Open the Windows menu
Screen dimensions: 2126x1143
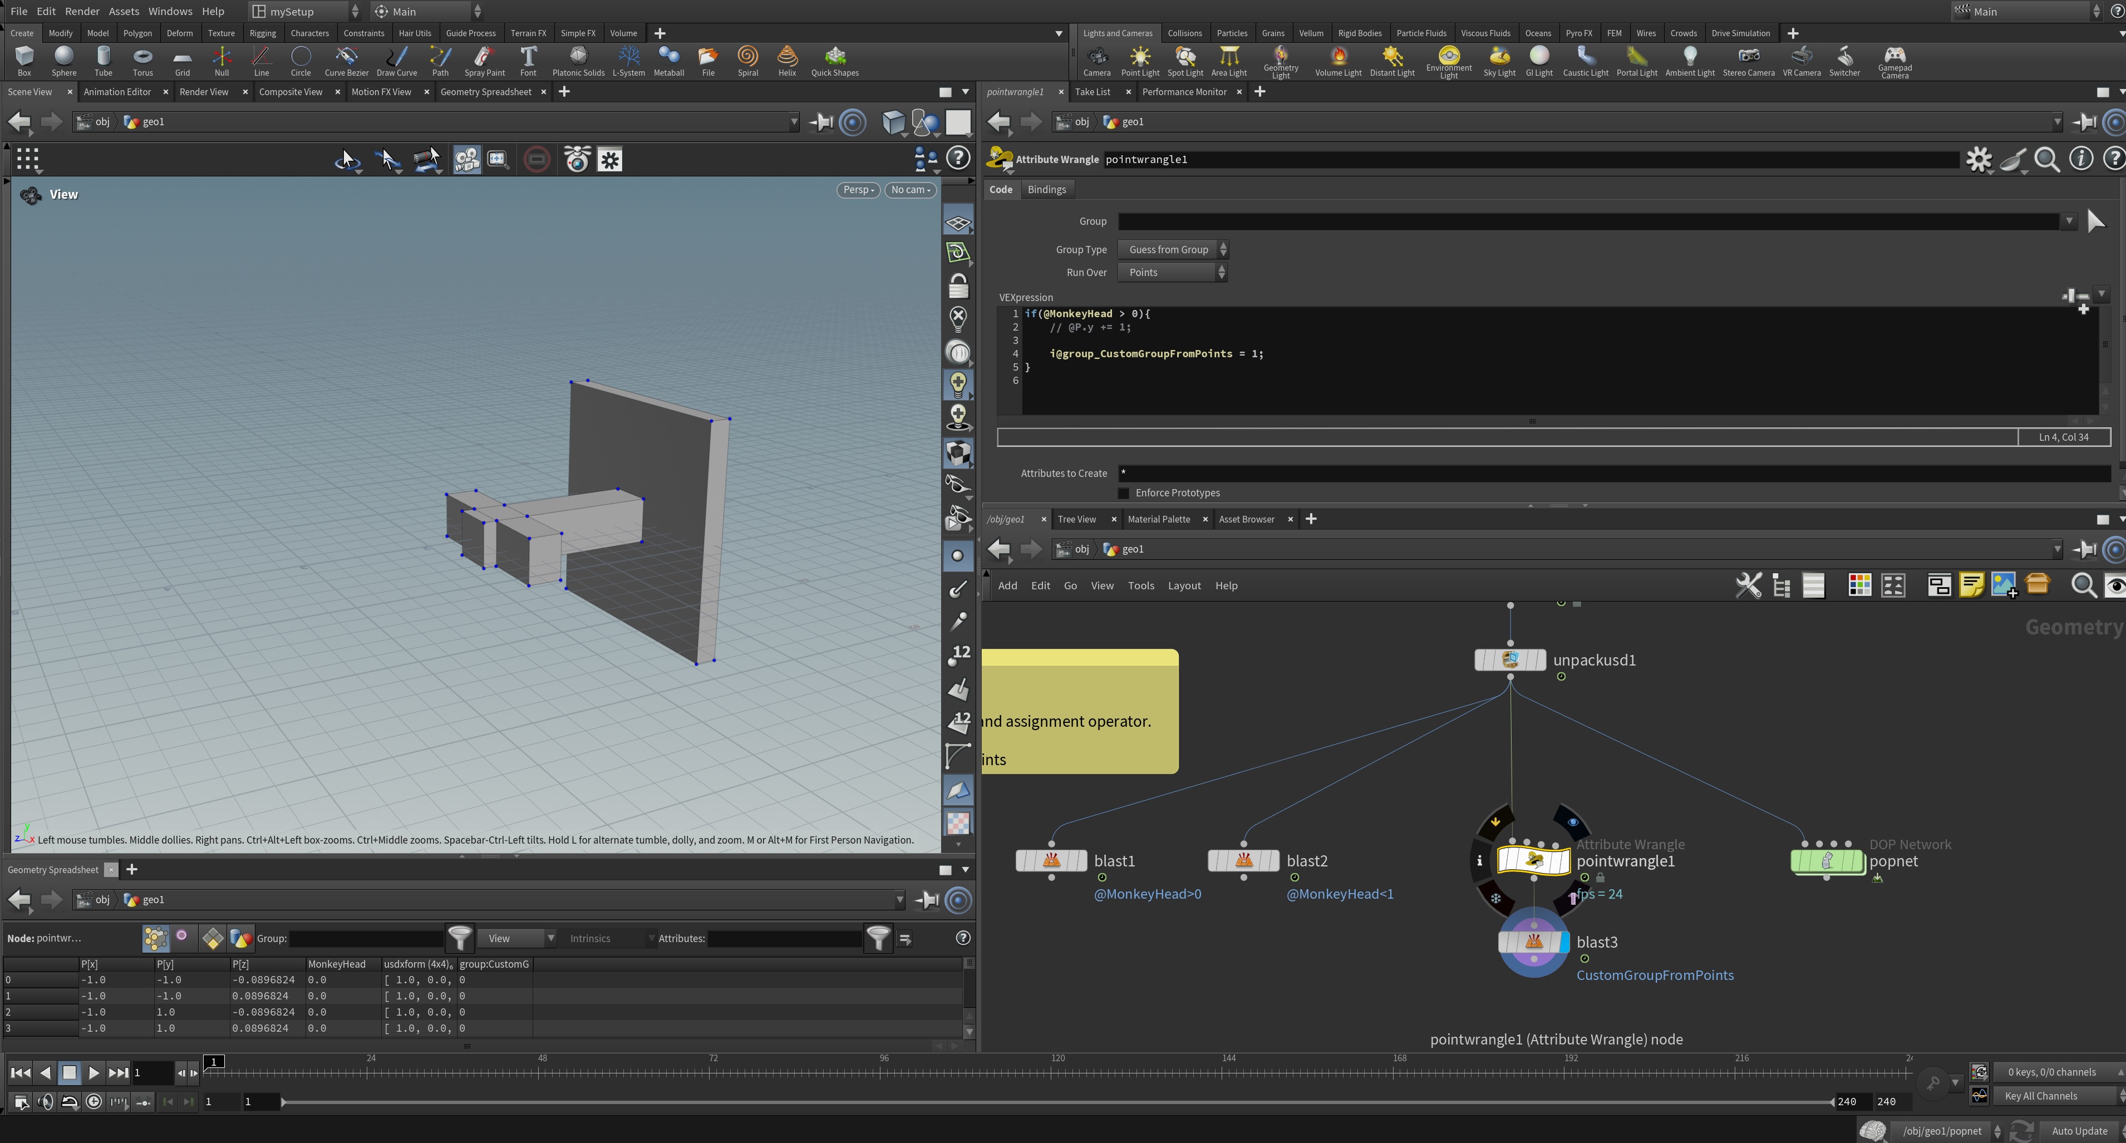(170, 12)
